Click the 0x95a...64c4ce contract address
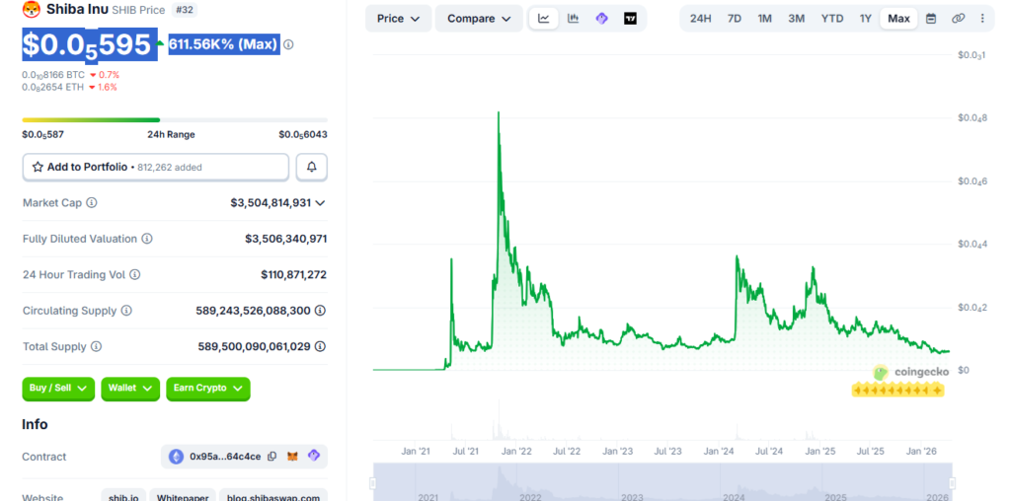Viewport: 1011px width, 501px height. pos(225,457)
